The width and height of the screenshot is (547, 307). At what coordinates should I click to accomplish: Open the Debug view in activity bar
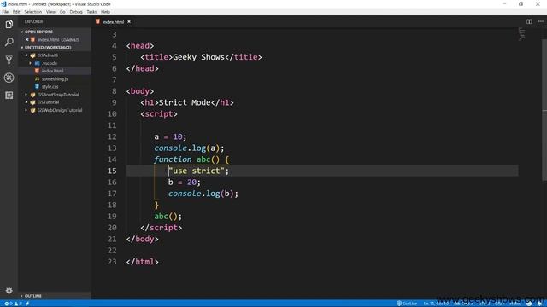[x=9, y=78]
